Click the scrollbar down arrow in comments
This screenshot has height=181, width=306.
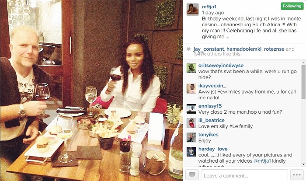[303, 164]
